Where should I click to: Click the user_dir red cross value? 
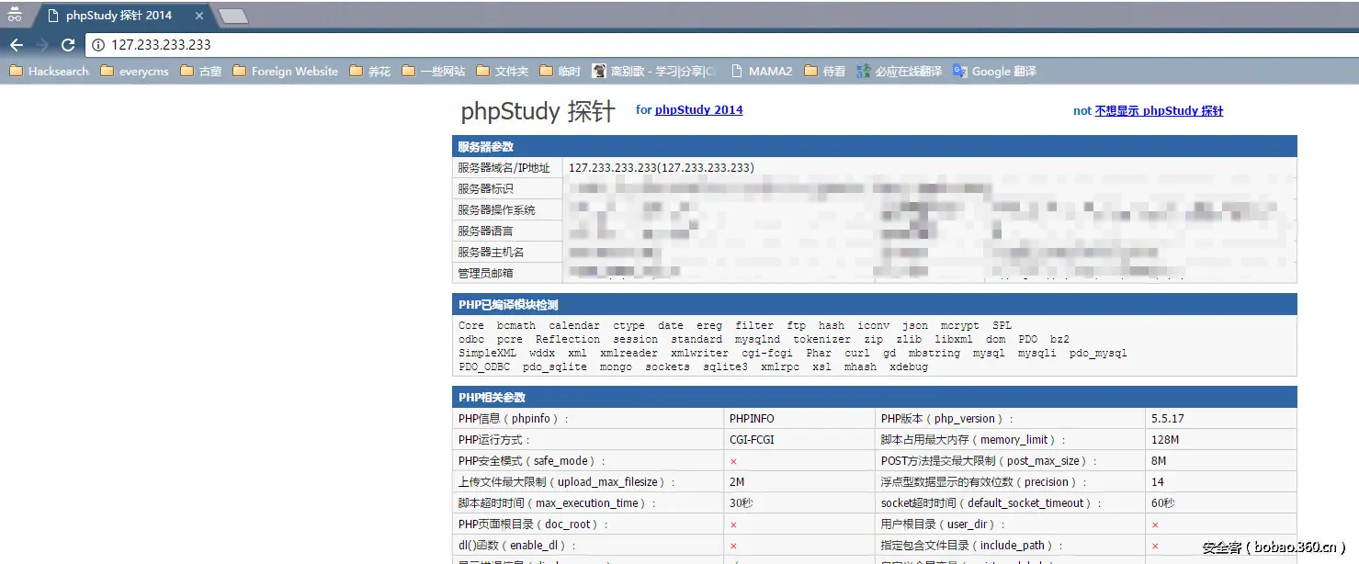[1155, 525]
